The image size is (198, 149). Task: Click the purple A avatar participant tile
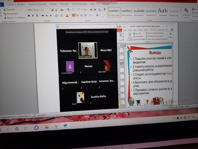[70, 66]
